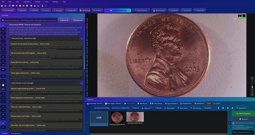Launch Build 3D from a series tool
The width and height of the screenshot is (255, 135).
tap(46, 62)
